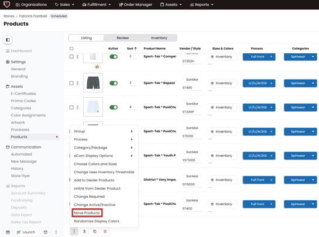Tick the checkbox for the ST349P product
319x237 pixels.
[x=71, y=108]
